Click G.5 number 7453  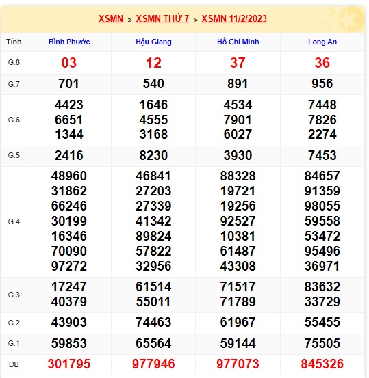(322, 155)
